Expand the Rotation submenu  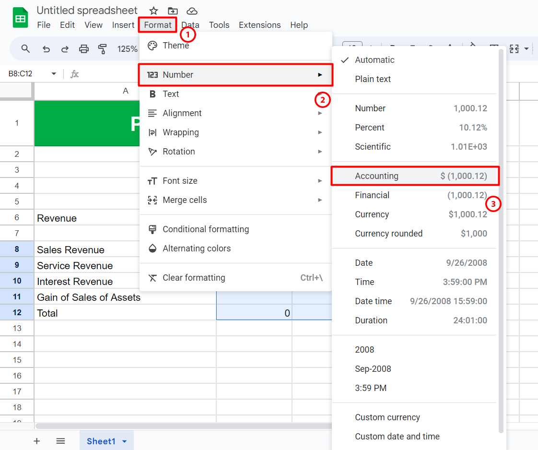(236, 152)
